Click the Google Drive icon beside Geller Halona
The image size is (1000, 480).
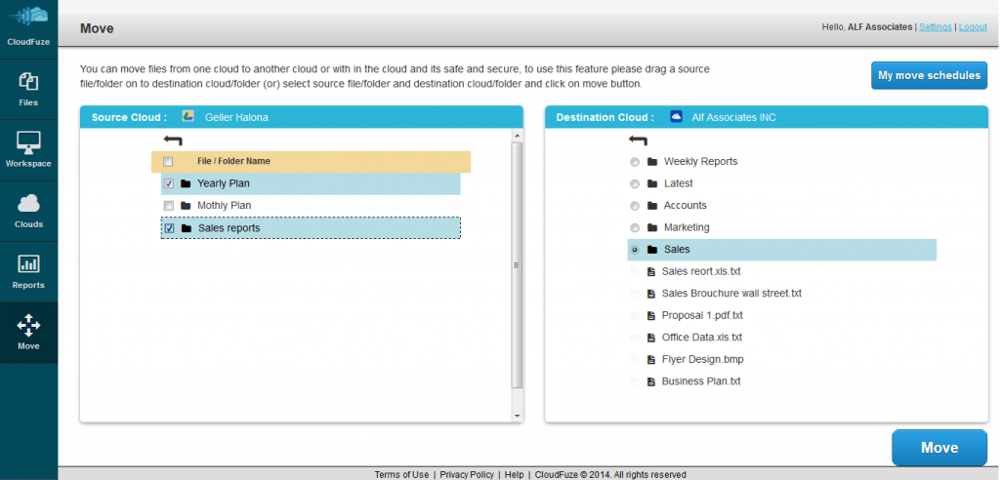coord(188,116)
